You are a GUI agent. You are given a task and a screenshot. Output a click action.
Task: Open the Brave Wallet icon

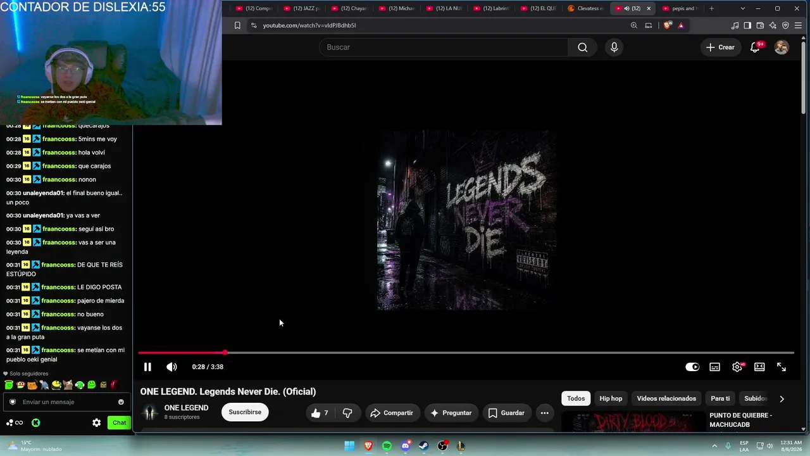(x=760, y=25)
